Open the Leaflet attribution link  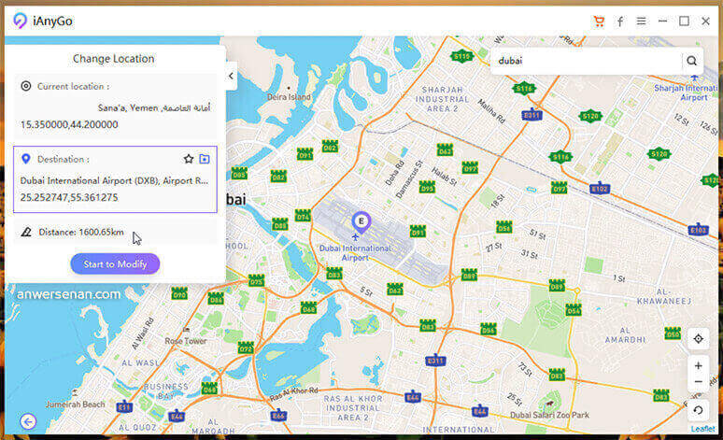(702, 429)
